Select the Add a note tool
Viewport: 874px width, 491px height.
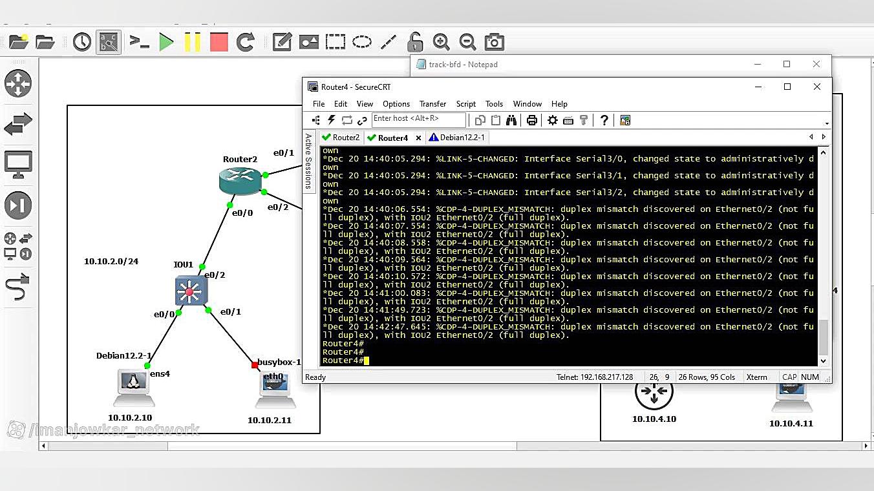[x=282, y=42]
